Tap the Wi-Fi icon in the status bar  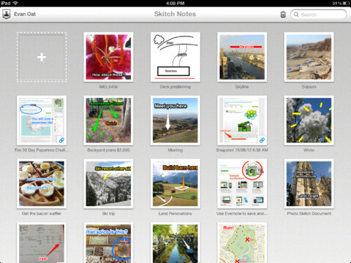[x=15, y=3]
